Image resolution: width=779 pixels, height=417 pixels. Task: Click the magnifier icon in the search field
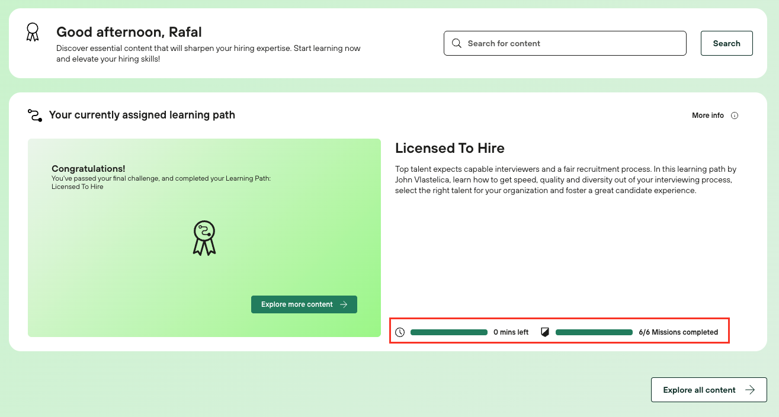[456, 43]
